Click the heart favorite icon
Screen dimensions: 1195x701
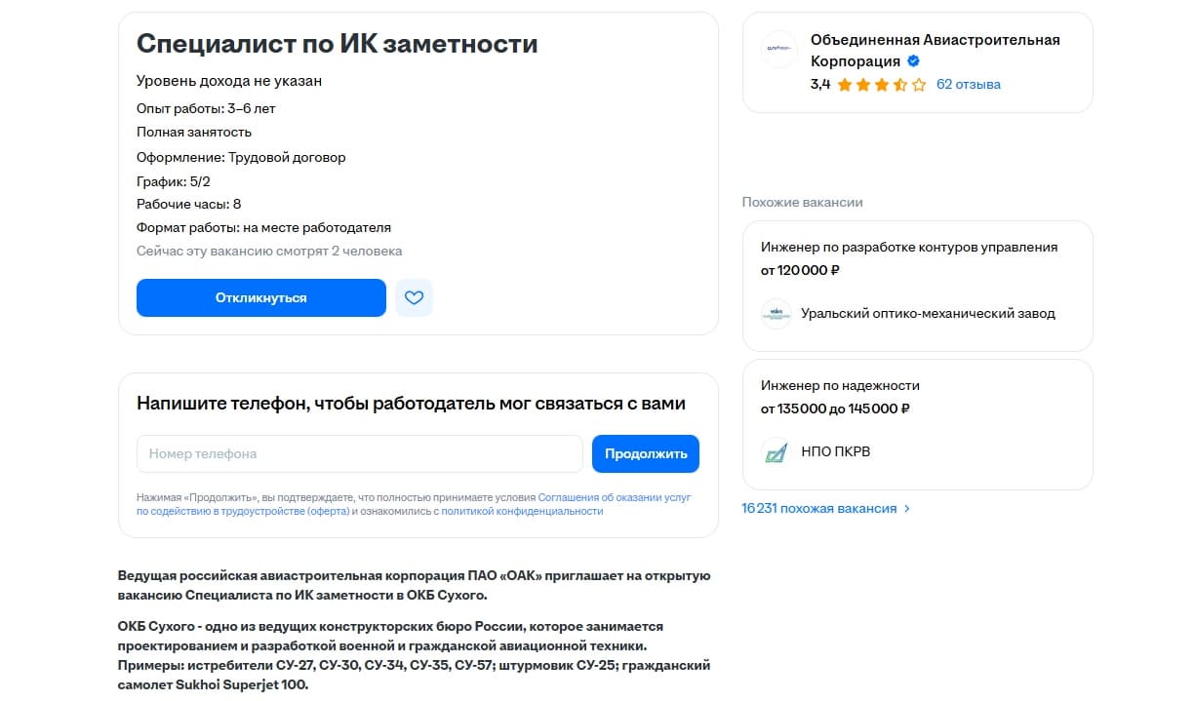414,298
